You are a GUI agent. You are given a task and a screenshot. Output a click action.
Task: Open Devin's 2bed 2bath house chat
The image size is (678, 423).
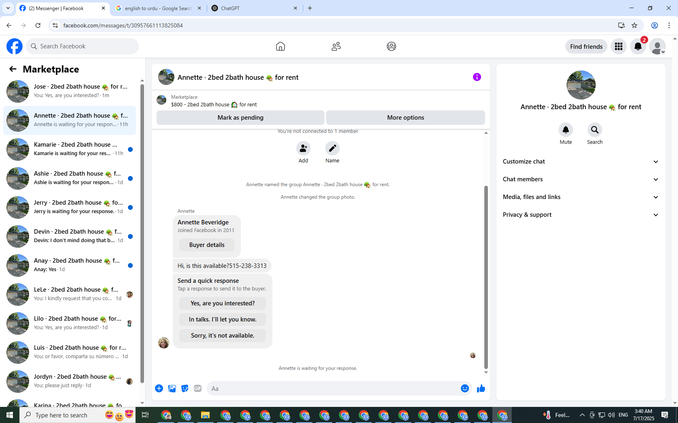(69, 236)
